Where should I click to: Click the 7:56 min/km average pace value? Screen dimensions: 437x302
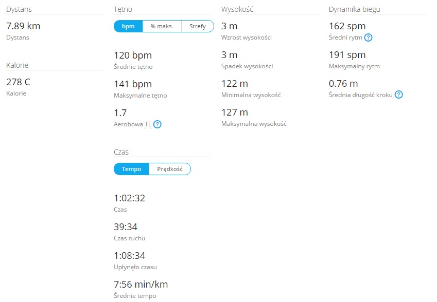tap(141, 285)
